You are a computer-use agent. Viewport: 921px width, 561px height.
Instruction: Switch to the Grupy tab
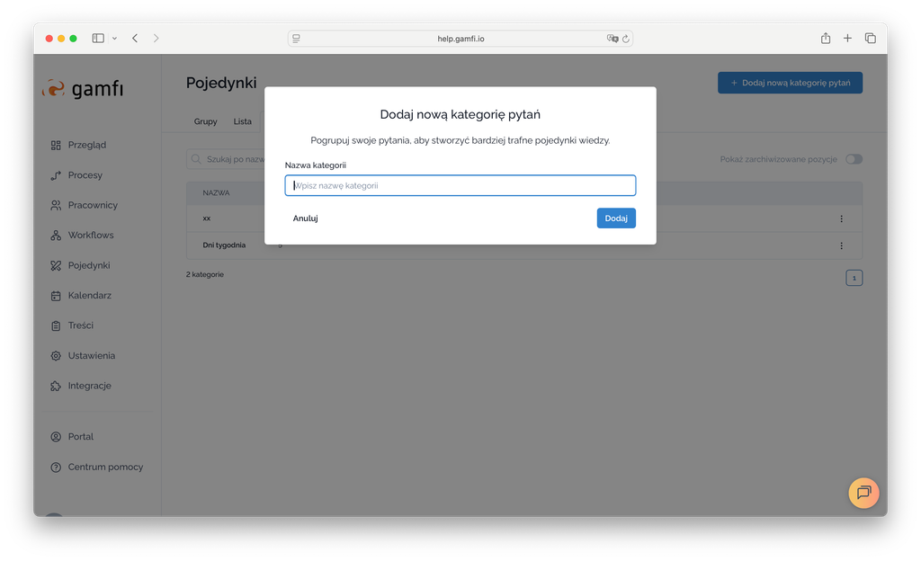click(205, 121)
